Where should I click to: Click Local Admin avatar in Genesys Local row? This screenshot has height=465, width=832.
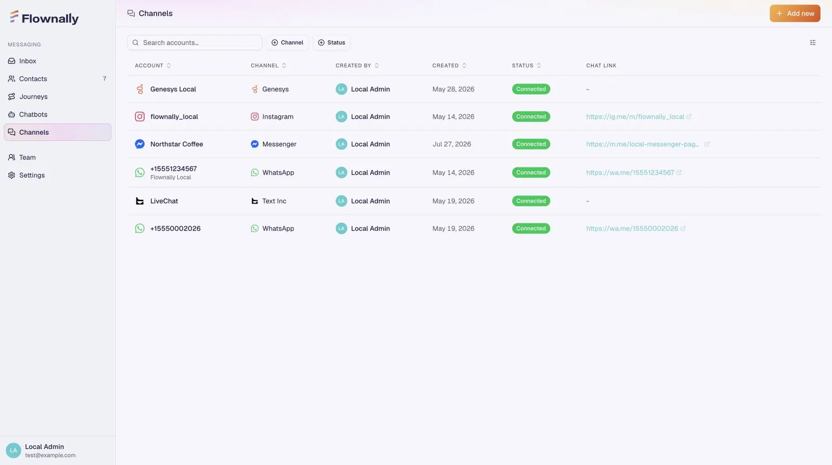pos(341,89)
